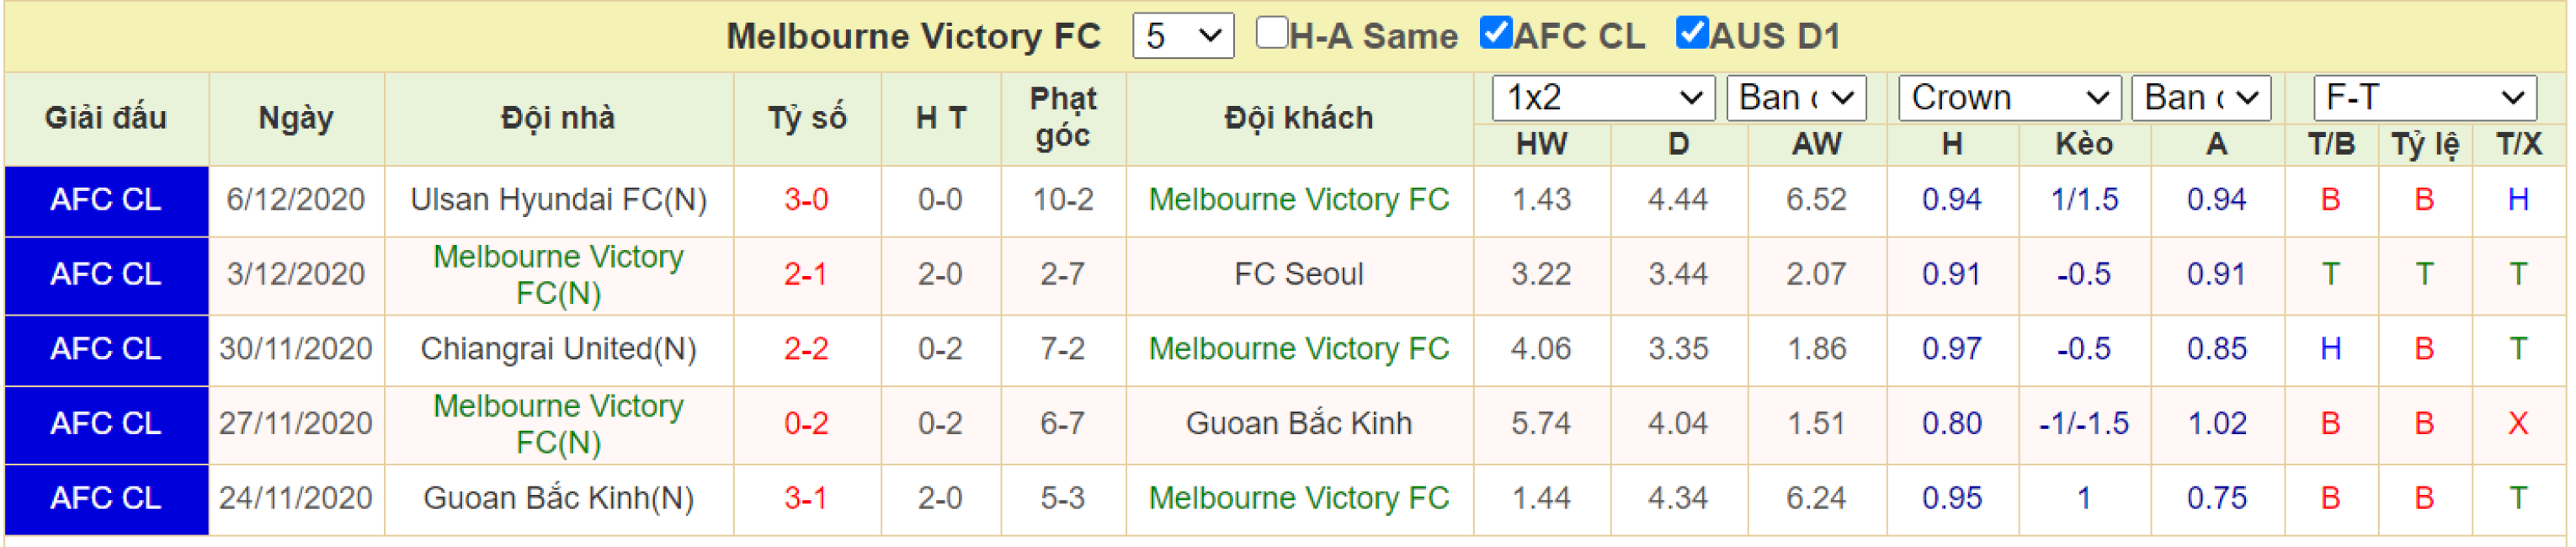Select Chiangrai United(N) team name

click(559, 349)
